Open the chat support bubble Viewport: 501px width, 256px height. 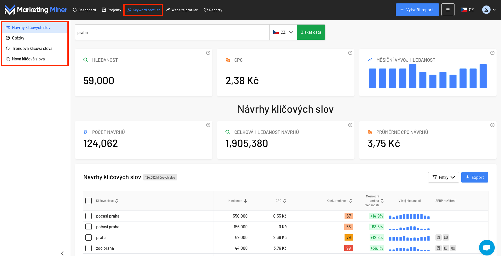(x=487, y=247)
